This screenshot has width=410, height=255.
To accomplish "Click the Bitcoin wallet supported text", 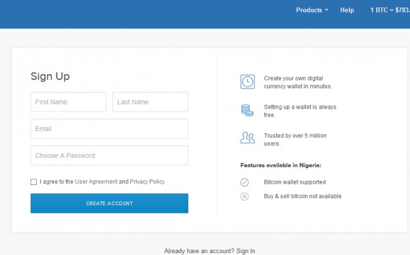I will tap(295, 182).
